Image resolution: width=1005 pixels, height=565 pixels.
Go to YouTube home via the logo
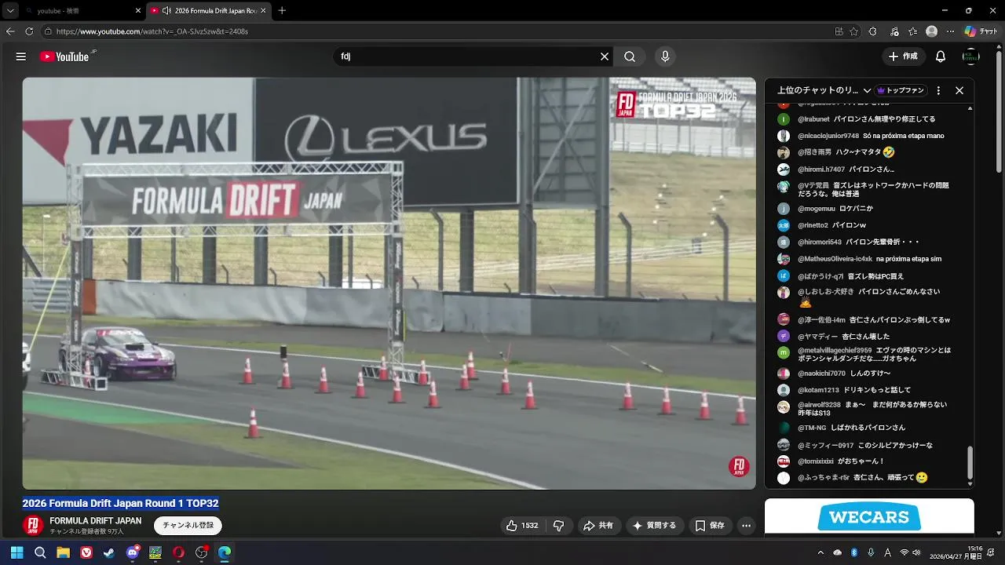(x=68, y=56)
